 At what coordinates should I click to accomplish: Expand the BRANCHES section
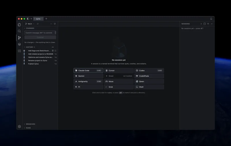click(30, 124)
